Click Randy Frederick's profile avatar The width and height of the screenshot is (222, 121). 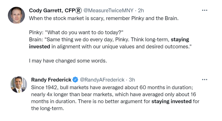point(19,85)
